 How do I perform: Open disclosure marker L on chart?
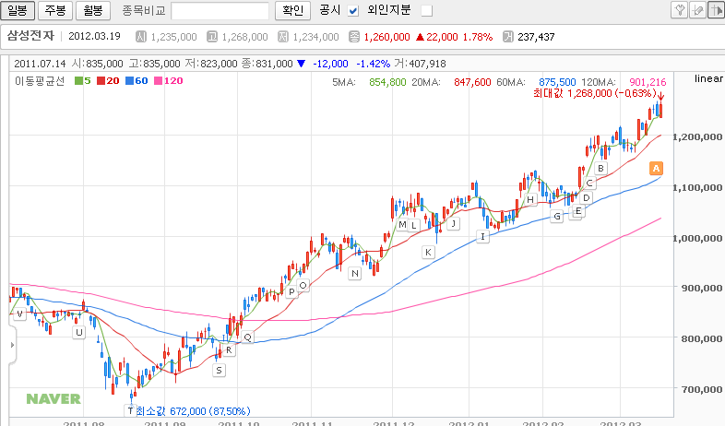413,226
